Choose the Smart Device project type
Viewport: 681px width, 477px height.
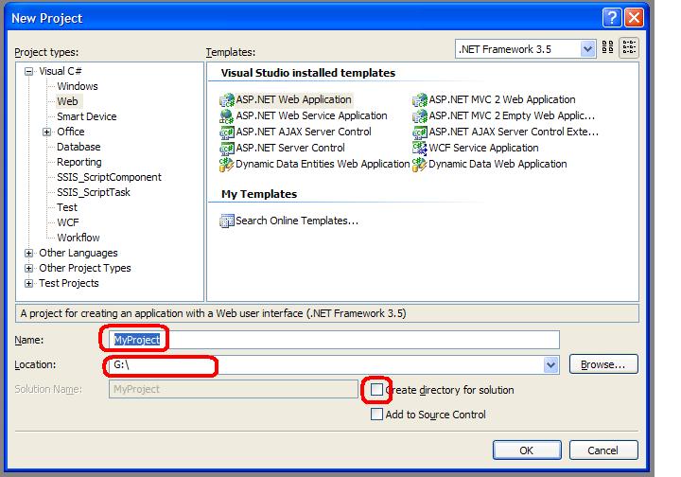pos(86,116)
